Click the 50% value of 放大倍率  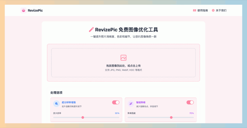click(117, 113)
